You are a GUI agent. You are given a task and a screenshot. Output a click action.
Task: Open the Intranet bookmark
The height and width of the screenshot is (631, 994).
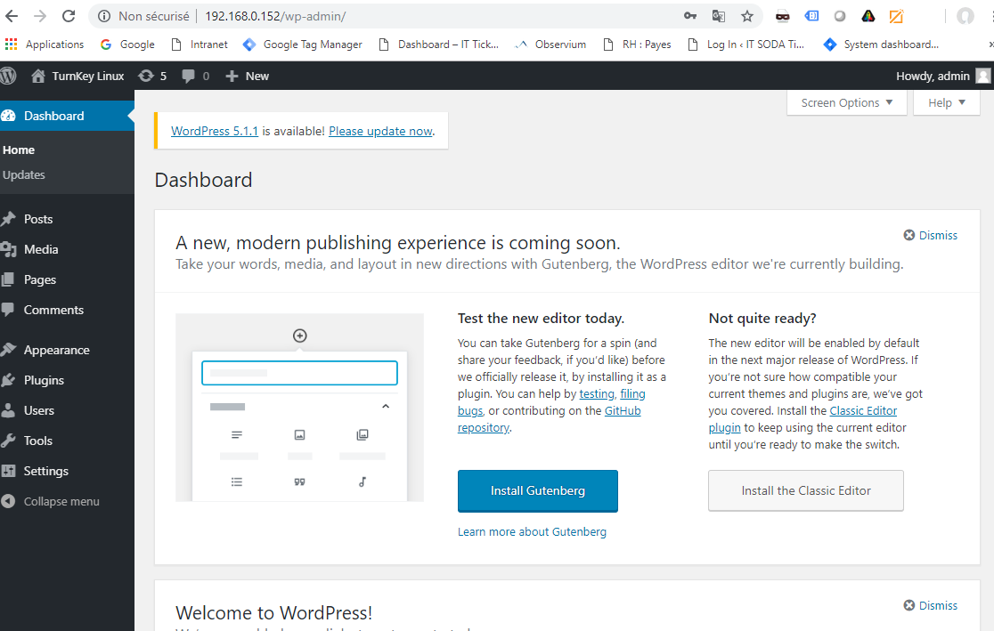click(200, 44)
